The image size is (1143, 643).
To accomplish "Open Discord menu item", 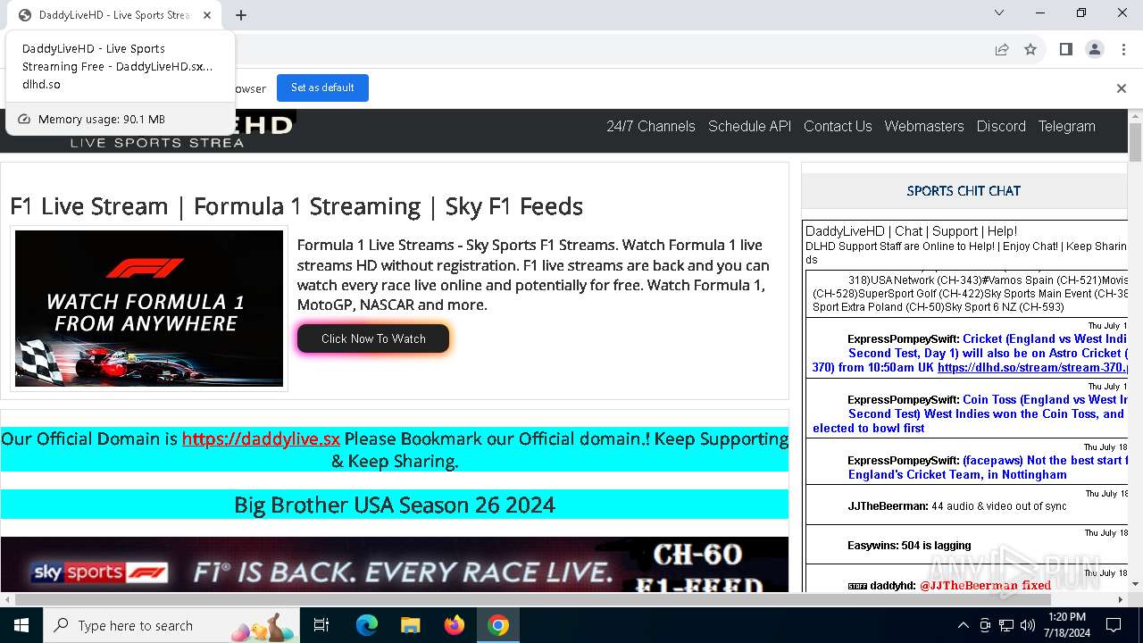I will pos(1001,126).
